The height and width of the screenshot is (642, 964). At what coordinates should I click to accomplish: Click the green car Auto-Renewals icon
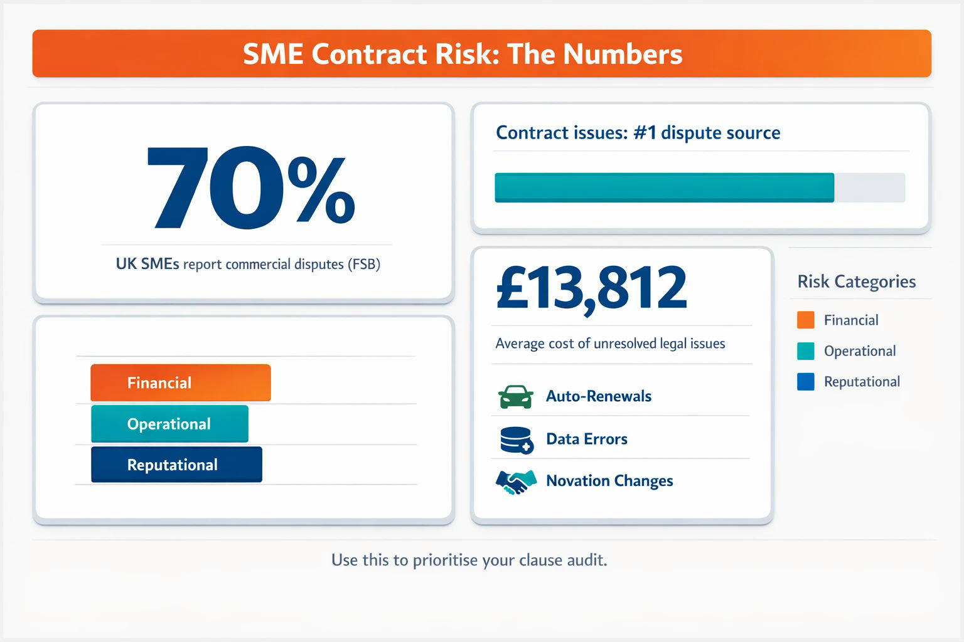516,397
